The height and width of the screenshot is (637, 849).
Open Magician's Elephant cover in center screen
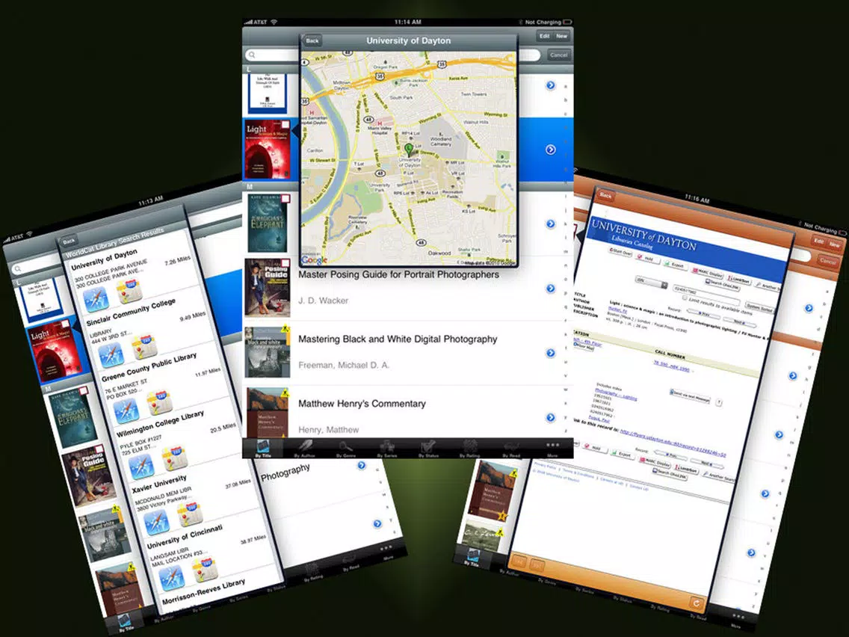point(267,223)
